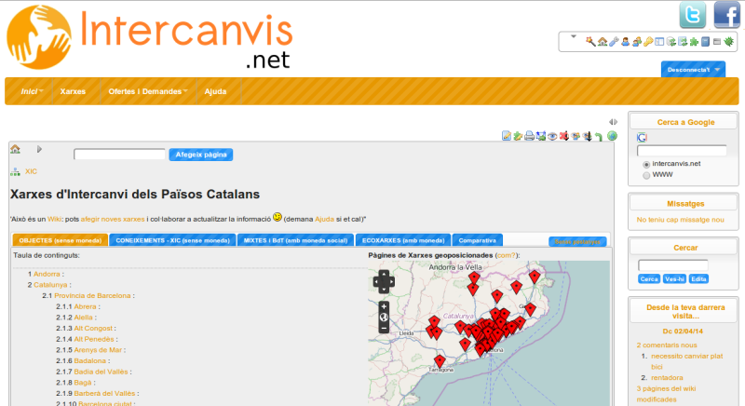Viewport: 745px width, 406px height.
Task: Expand the Inici menu
Action: (x=32, y=91)
